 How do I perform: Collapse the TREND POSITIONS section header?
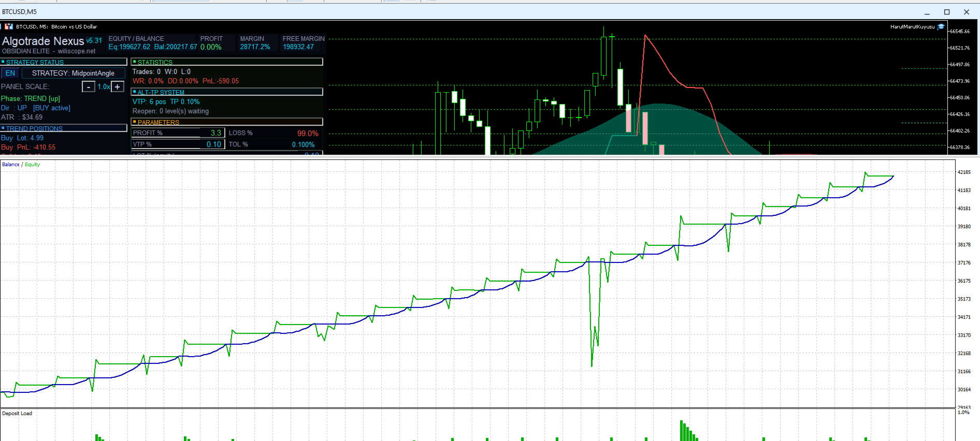point(64,128)
